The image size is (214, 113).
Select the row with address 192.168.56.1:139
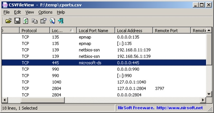(x=104, y=56)
